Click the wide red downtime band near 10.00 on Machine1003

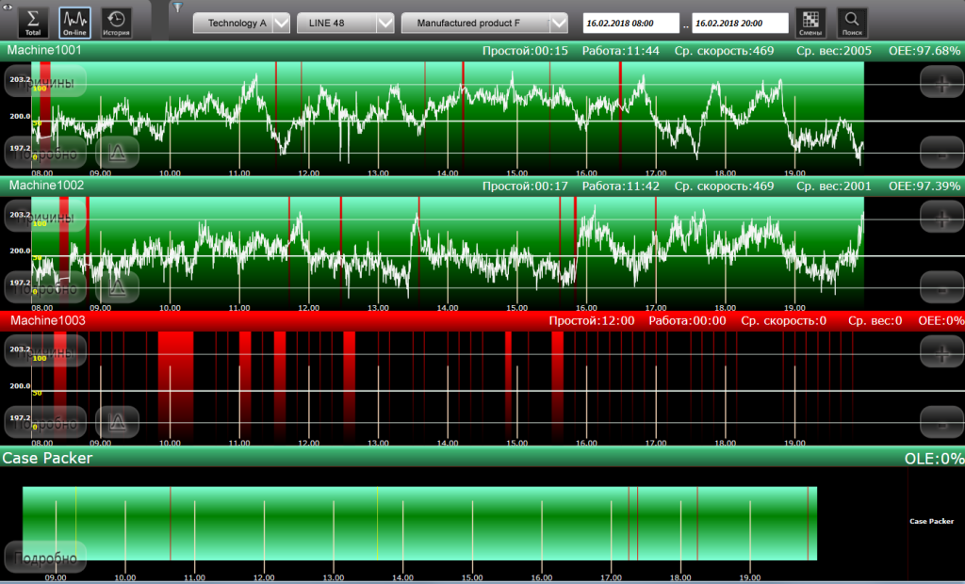tap(175, 386)
